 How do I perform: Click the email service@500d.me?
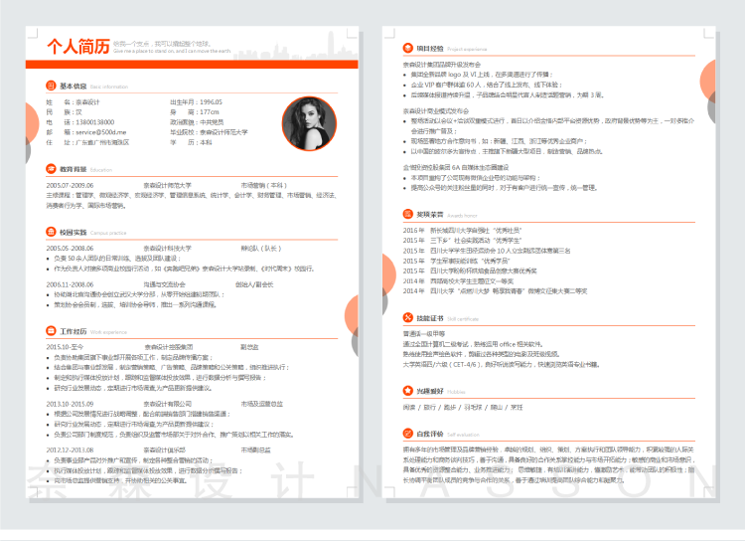[101, 132]
